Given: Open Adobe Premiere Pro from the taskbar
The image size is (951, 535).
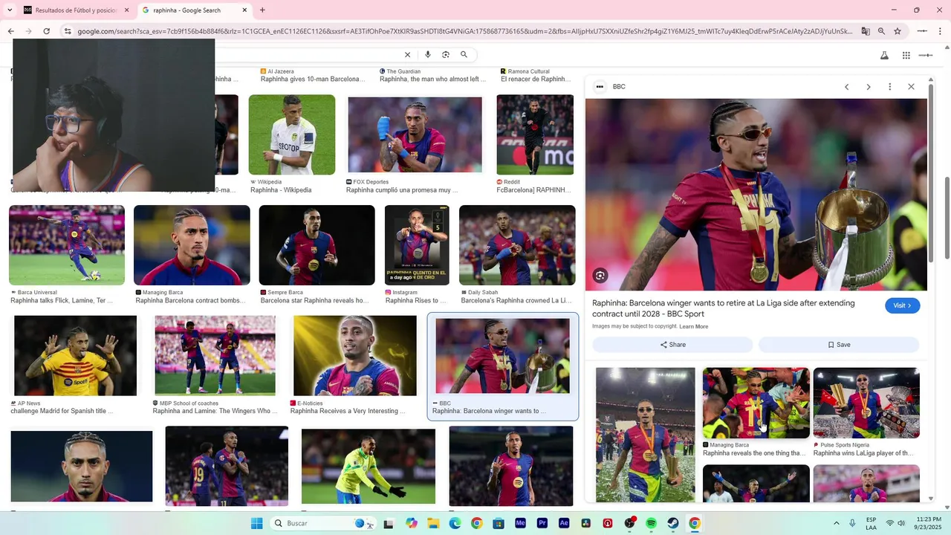Looking at the screenshot, I should 542,523.
